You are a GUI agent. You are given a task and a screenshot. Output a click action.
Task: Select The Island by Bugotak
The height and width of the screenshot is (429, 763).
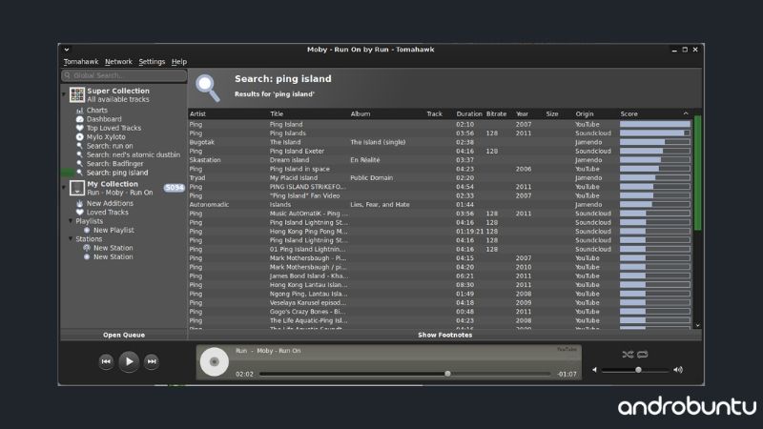440,142
